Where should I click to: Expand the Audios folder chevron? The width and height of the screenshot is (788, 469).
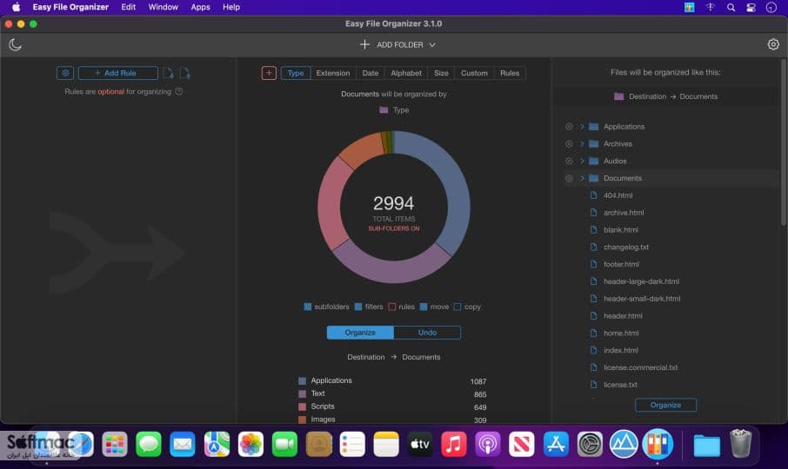pyautogui.click(x=582, y=161)
